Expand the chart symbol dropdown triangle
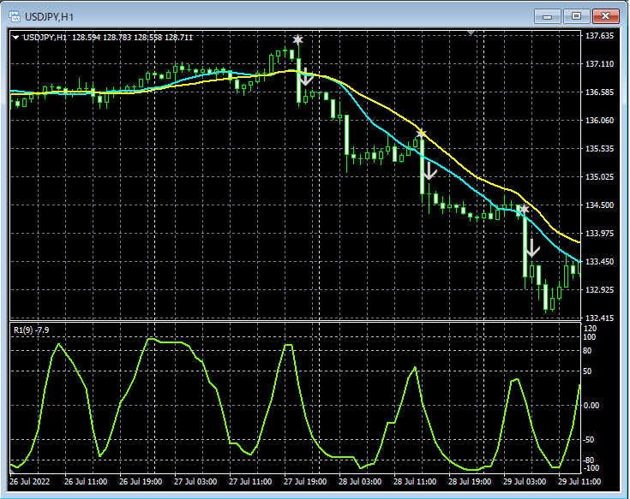The image size is (630, 499). pos(15,38)
